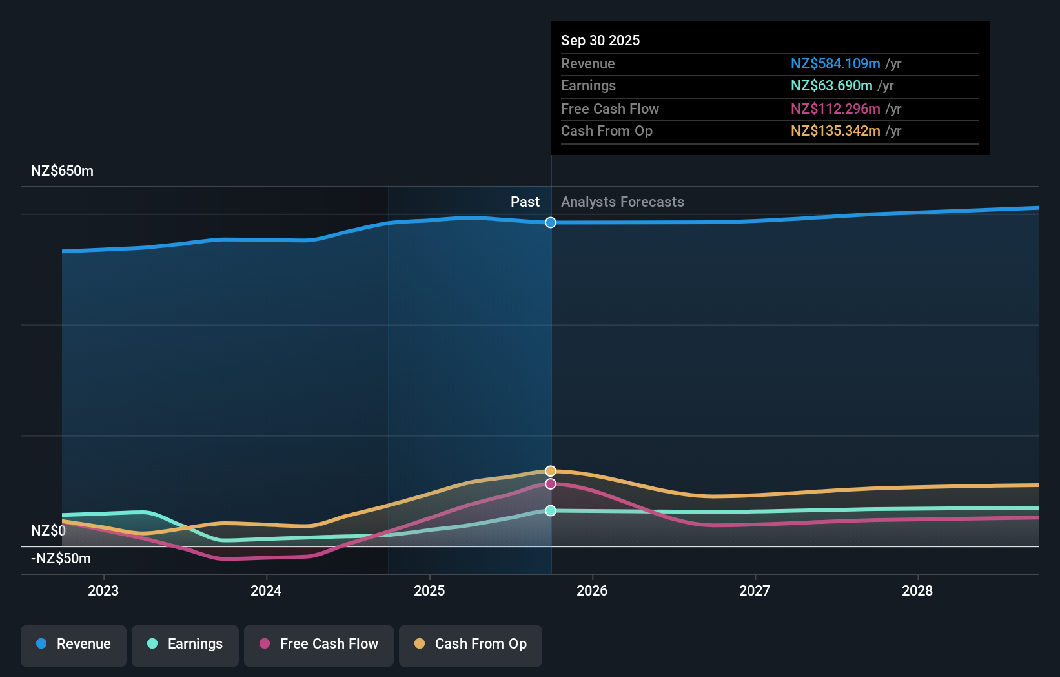Select the Free Cash Flow chart marker
This screenshot has width=1060, height=677.
pos(550,484)
